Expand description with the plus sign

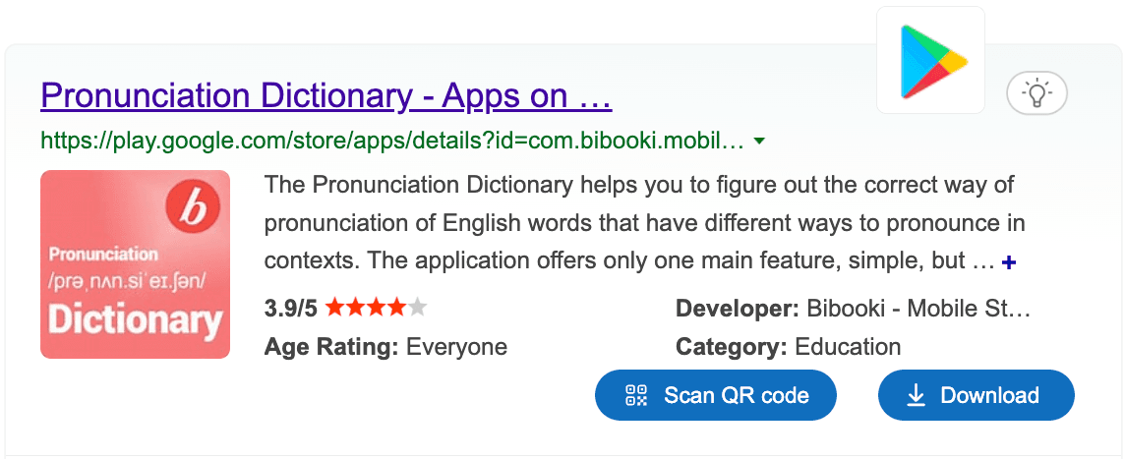pyautogui.click(x=1009, y=263)
